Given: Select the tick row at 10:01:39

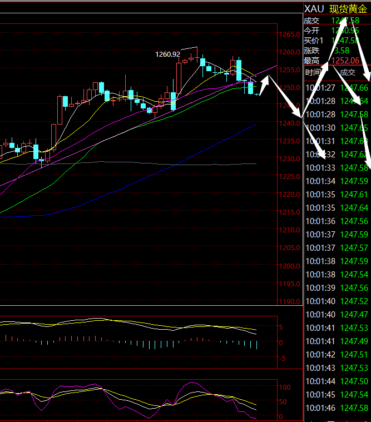Looking at the screenshot, I should click(x=337, y=288).
